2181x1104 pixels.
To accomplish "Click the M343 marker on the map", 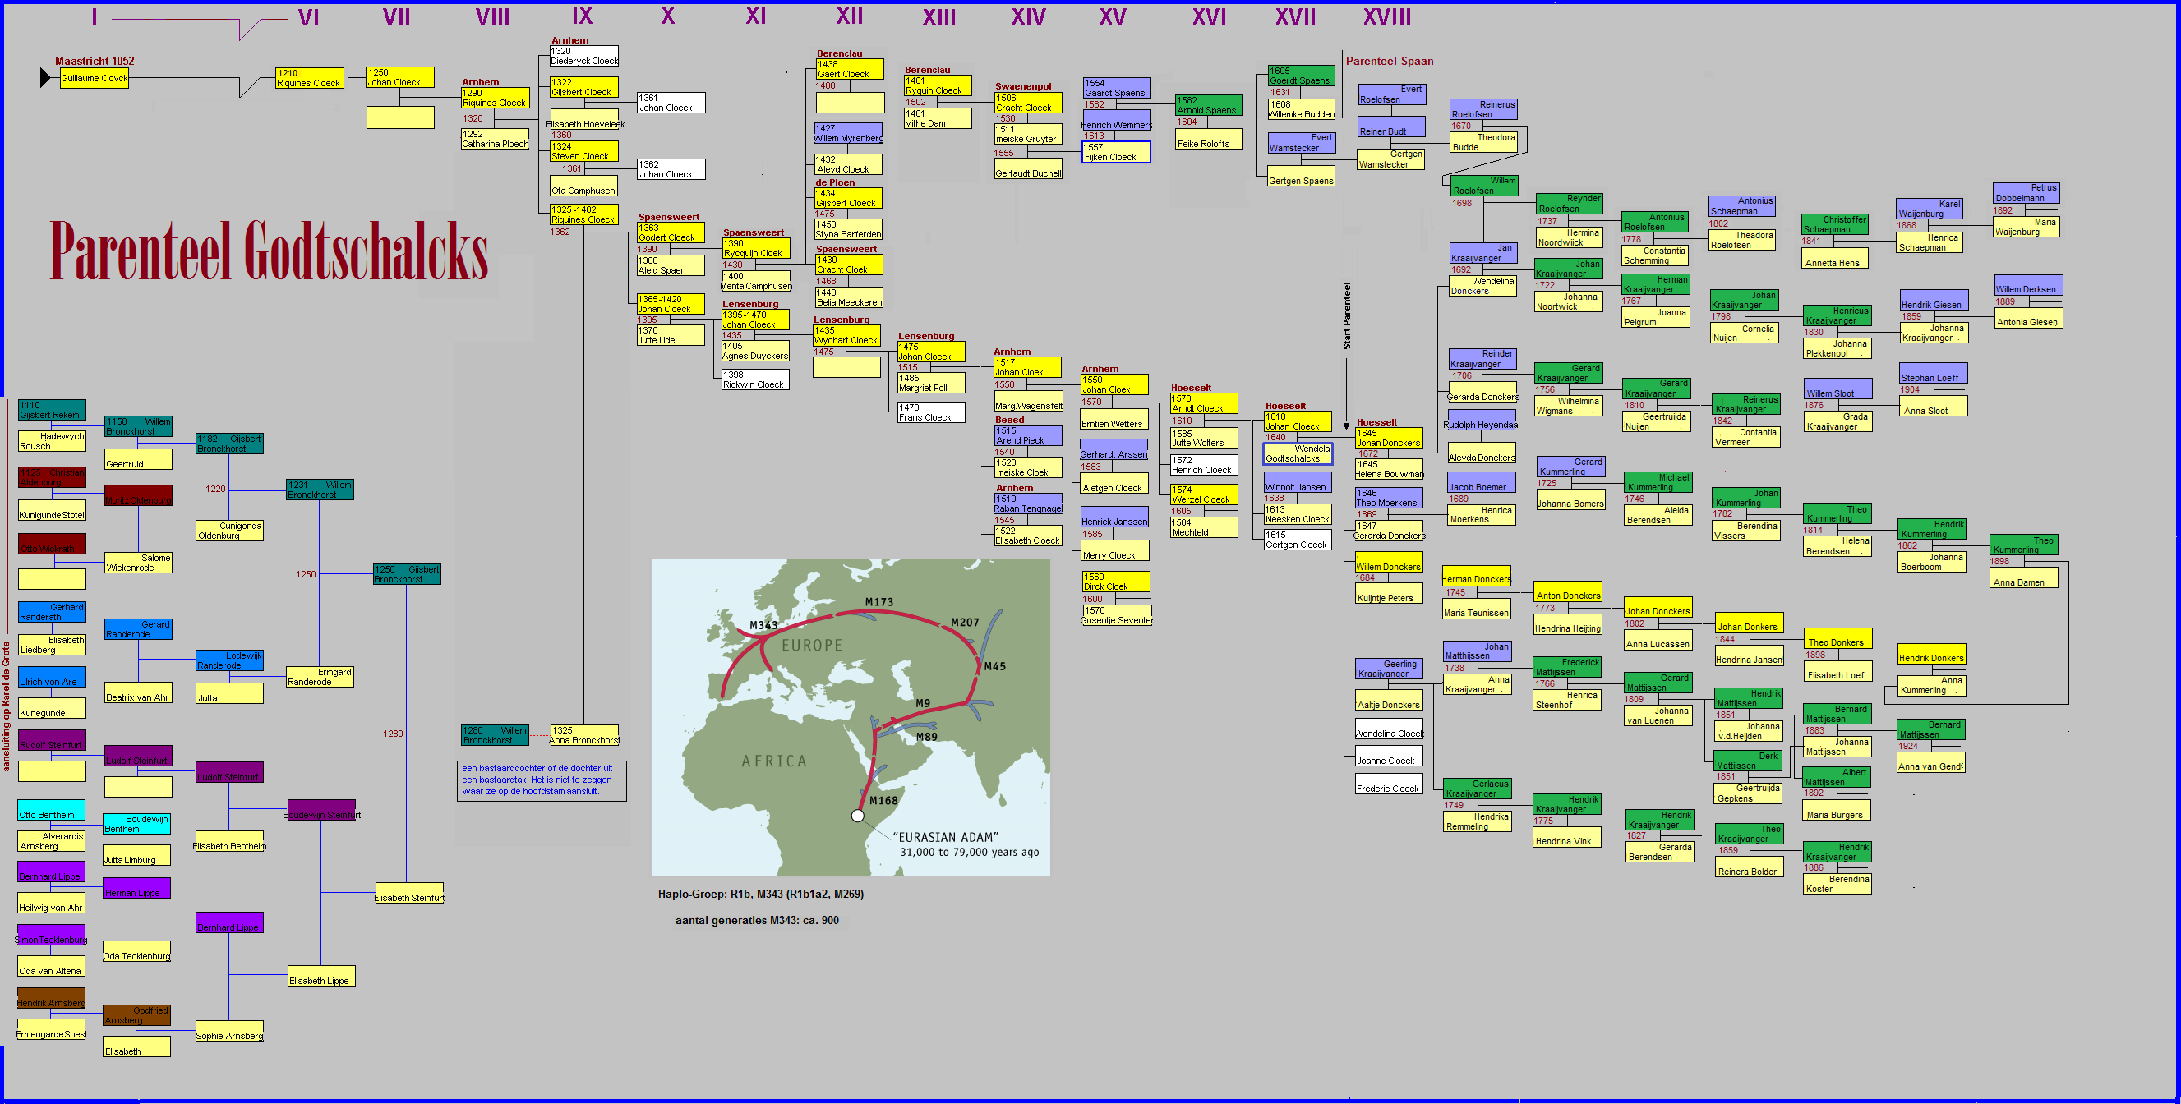I will [x=763, y=626].
